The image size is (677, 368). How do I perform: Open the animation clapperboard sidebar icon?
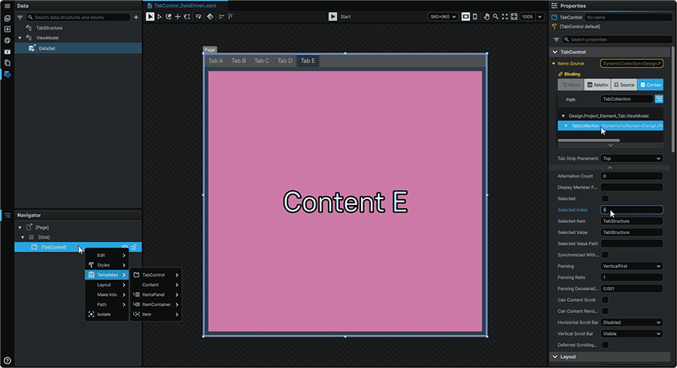click(x=8, y=52)
